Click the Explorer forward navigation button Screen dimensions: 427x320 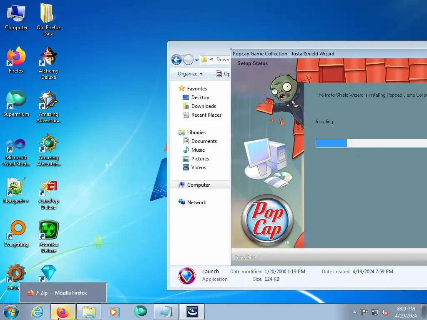(x=188, y=60)
